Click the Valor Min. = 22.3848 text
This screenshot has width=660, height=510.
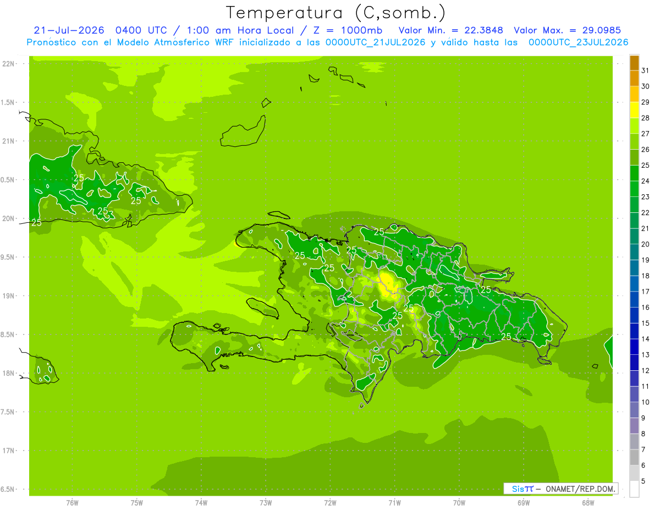pos(451,30)
